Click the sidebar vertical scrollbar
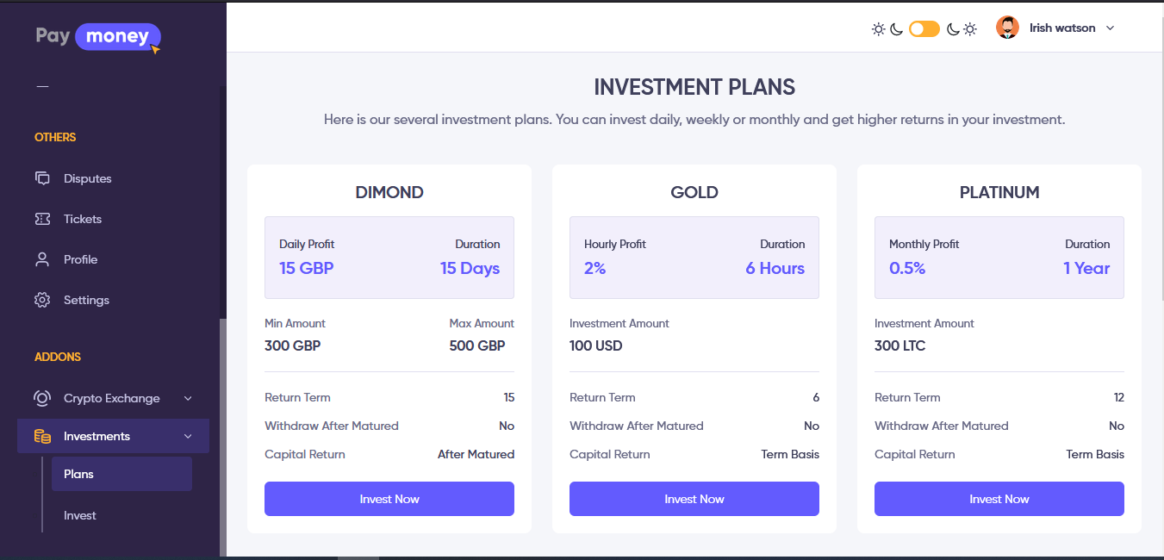Image resolution: width=1164 pixels, height=560 pixels. click(222, 431)
